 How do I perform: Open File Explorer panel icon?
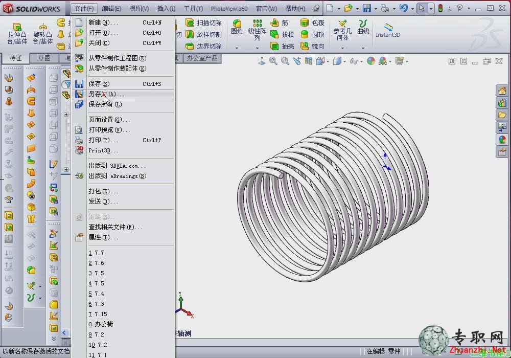502,115
